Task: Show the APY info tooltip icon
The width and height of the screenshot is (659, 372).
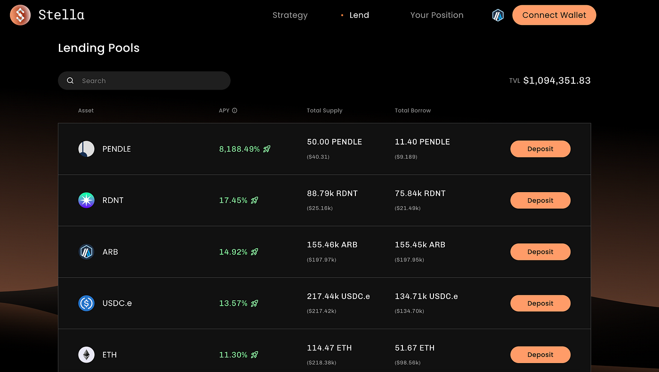Action: tap(234, 111)
